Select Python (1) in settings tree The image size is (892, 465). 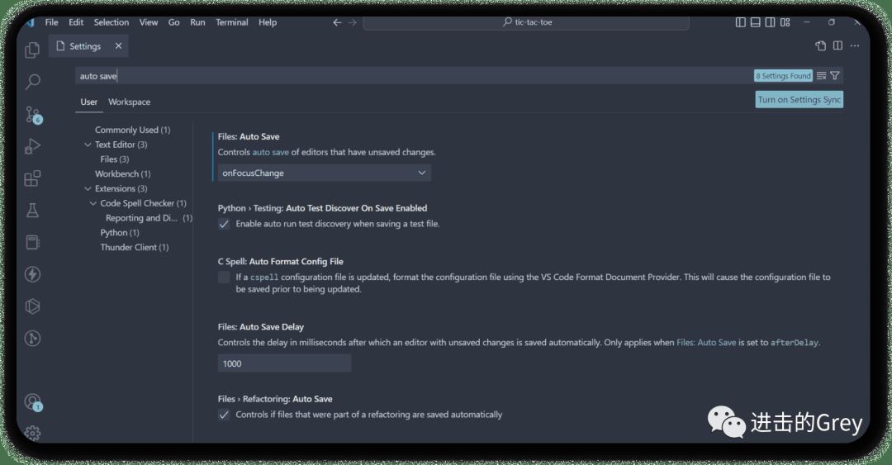[120, 233]
